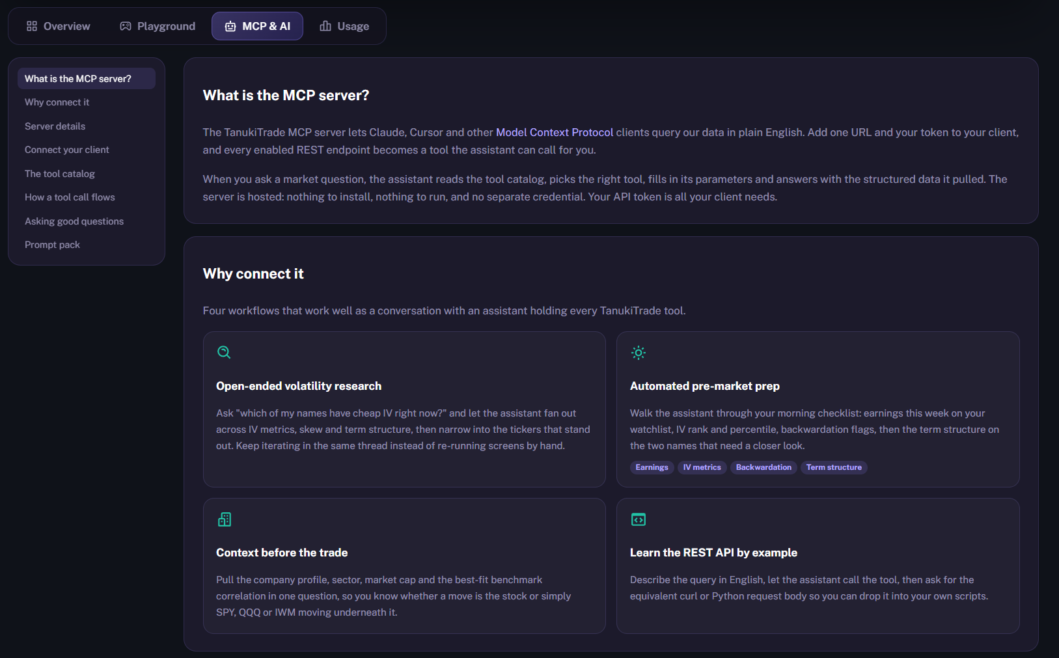Click the Overview grid icon
This screenshot has height=658, width=1059.
(x=32, y=26)
